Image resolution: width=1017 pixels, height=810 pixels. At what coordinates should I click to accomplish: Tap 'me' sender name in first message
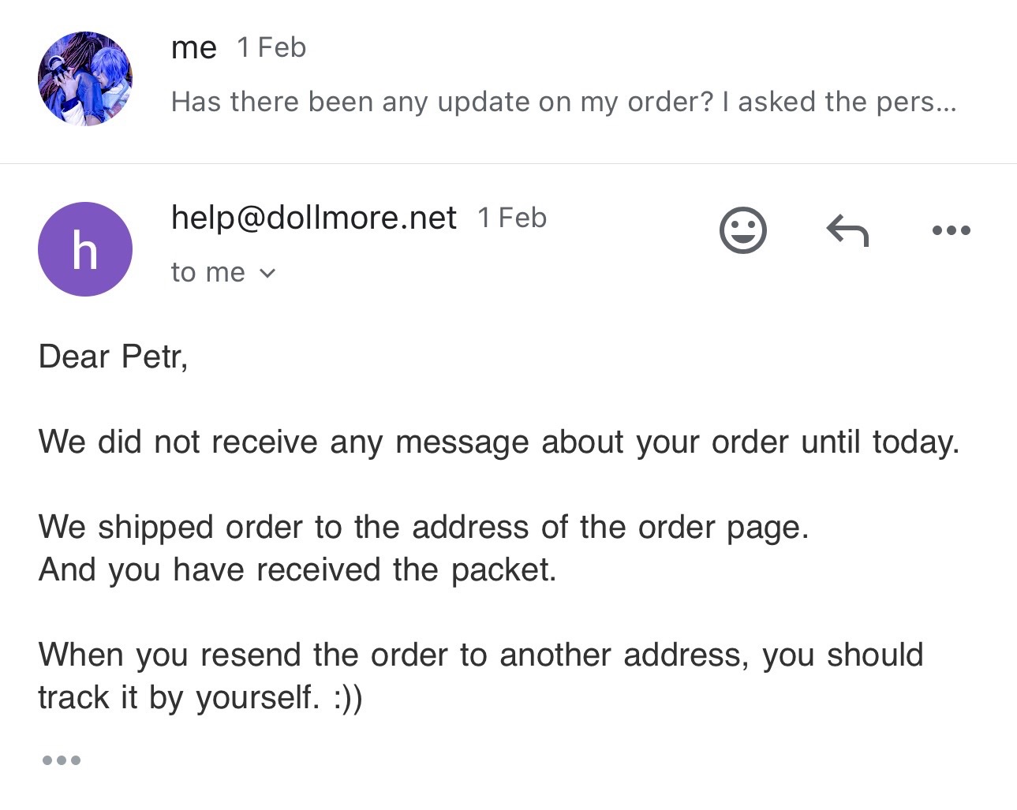[193, 48]
